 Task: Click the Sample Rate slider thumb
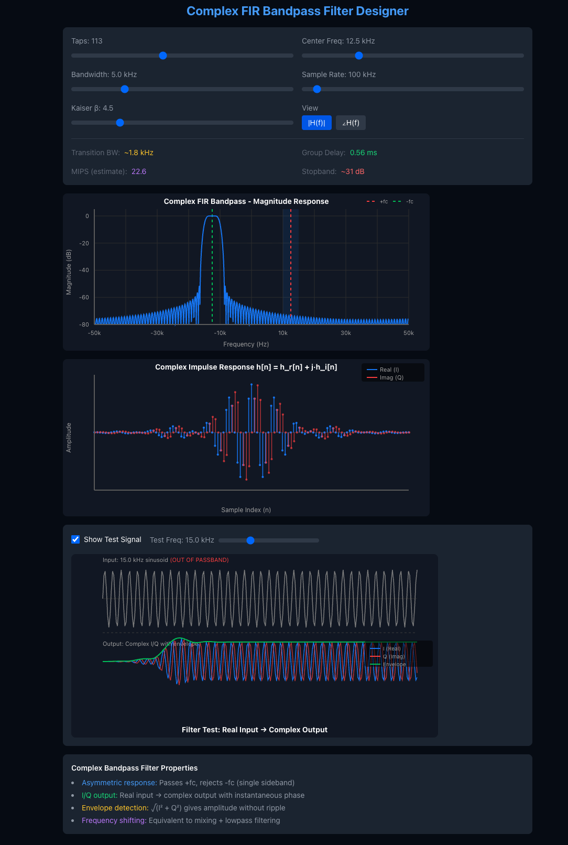317,89
